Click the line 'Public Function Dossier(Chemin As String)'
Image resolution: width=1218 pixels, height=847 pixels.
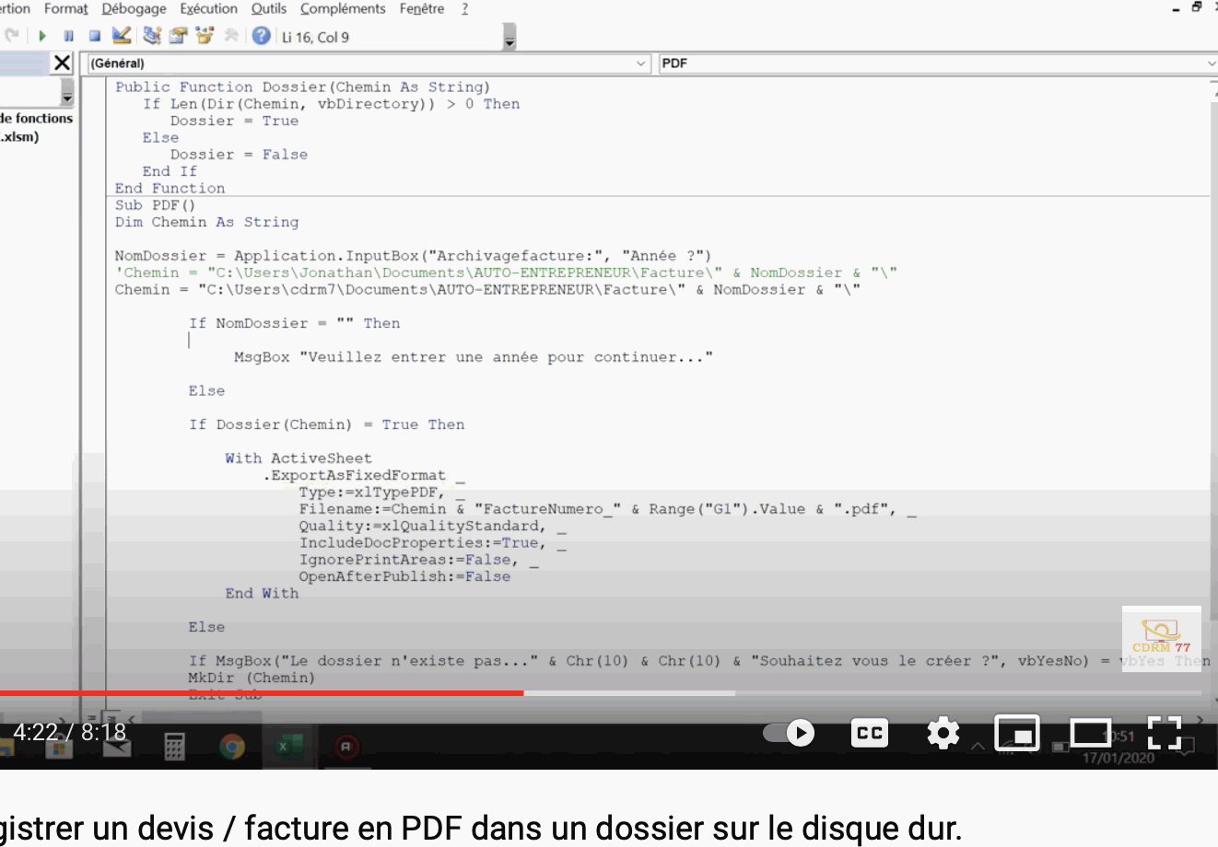click(x=302, y=87)
